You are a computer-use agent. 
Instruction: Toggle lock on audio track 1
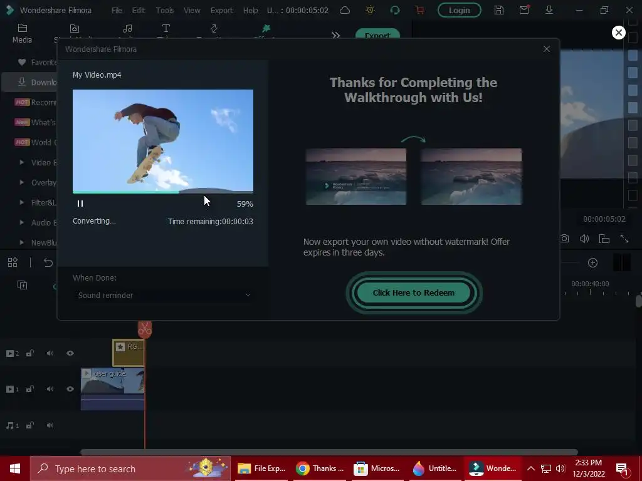30,425
